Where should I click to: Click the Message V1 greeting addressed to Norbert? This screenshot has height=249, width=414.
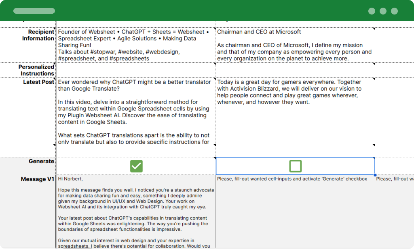(69, 178)
